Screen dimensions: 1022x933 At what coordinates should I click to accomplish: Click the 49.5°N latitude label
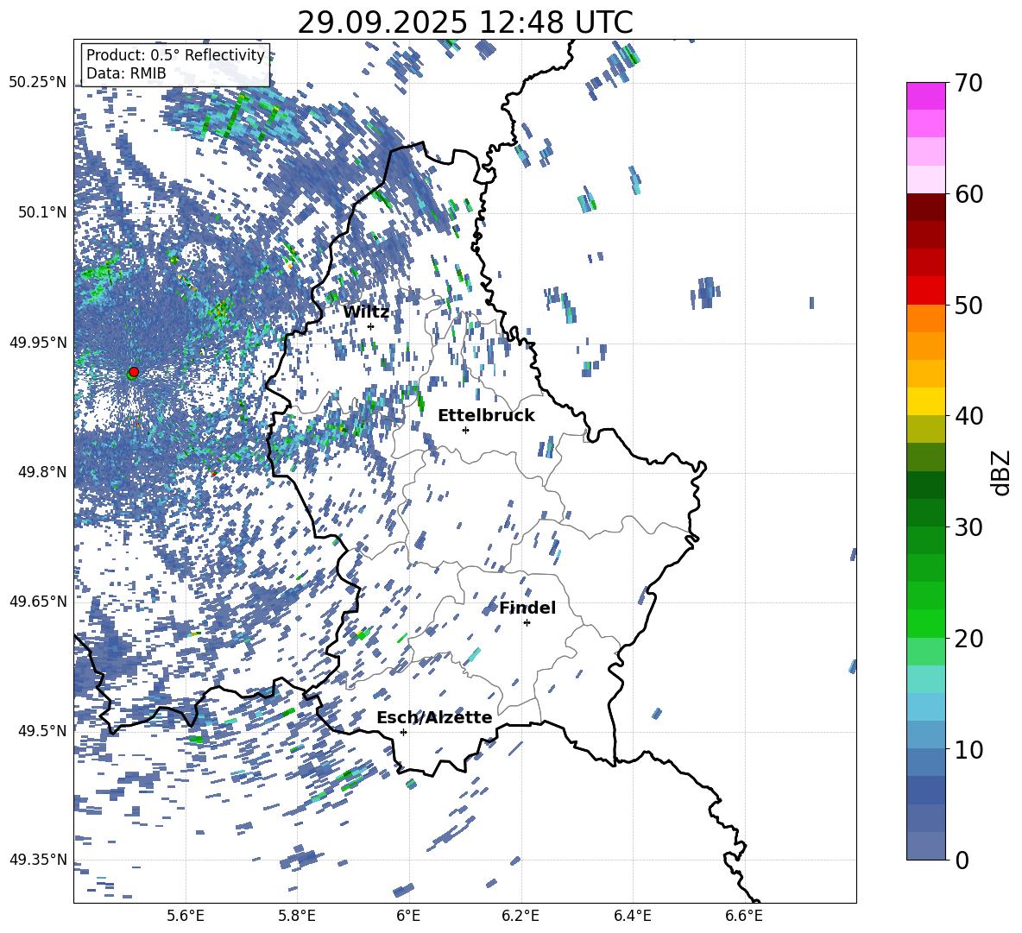42,730
